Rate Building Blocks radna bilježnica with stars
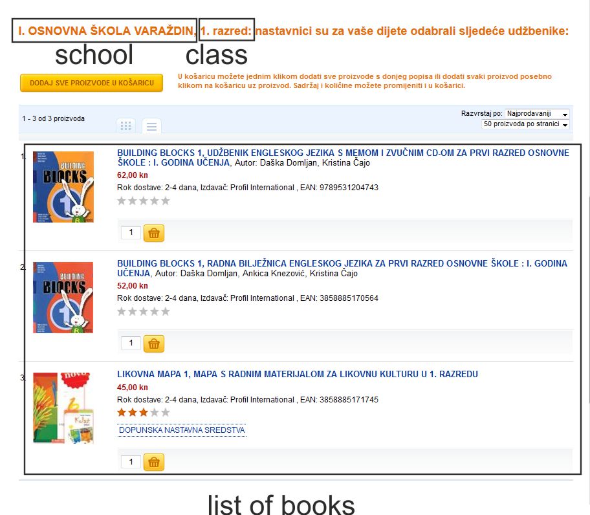The image size is (590, 515). pos(144,311)
